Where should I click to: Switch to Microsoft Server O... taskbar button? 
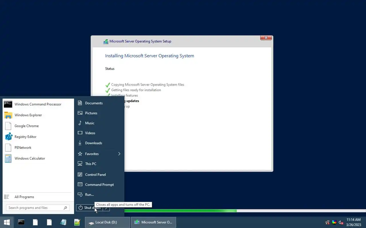coord(154,222)
